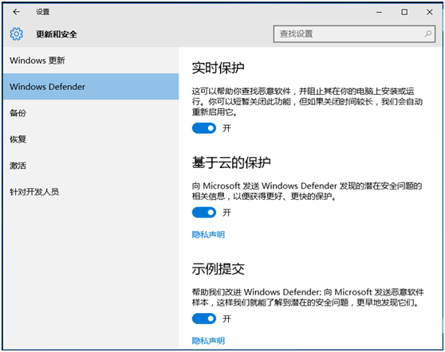Screen dimensions: 445x352
Task: Click the settings gear icon
Action: [x=16, y=34]
